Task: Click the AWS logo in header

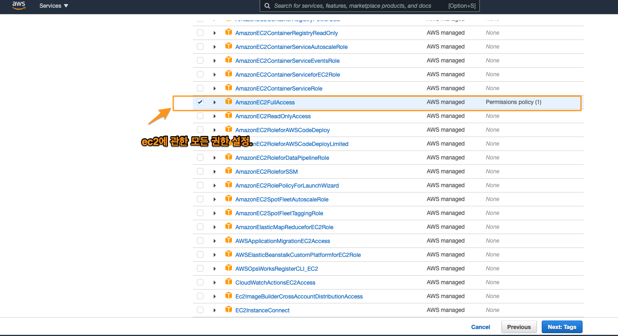Action: pos(19,6)
